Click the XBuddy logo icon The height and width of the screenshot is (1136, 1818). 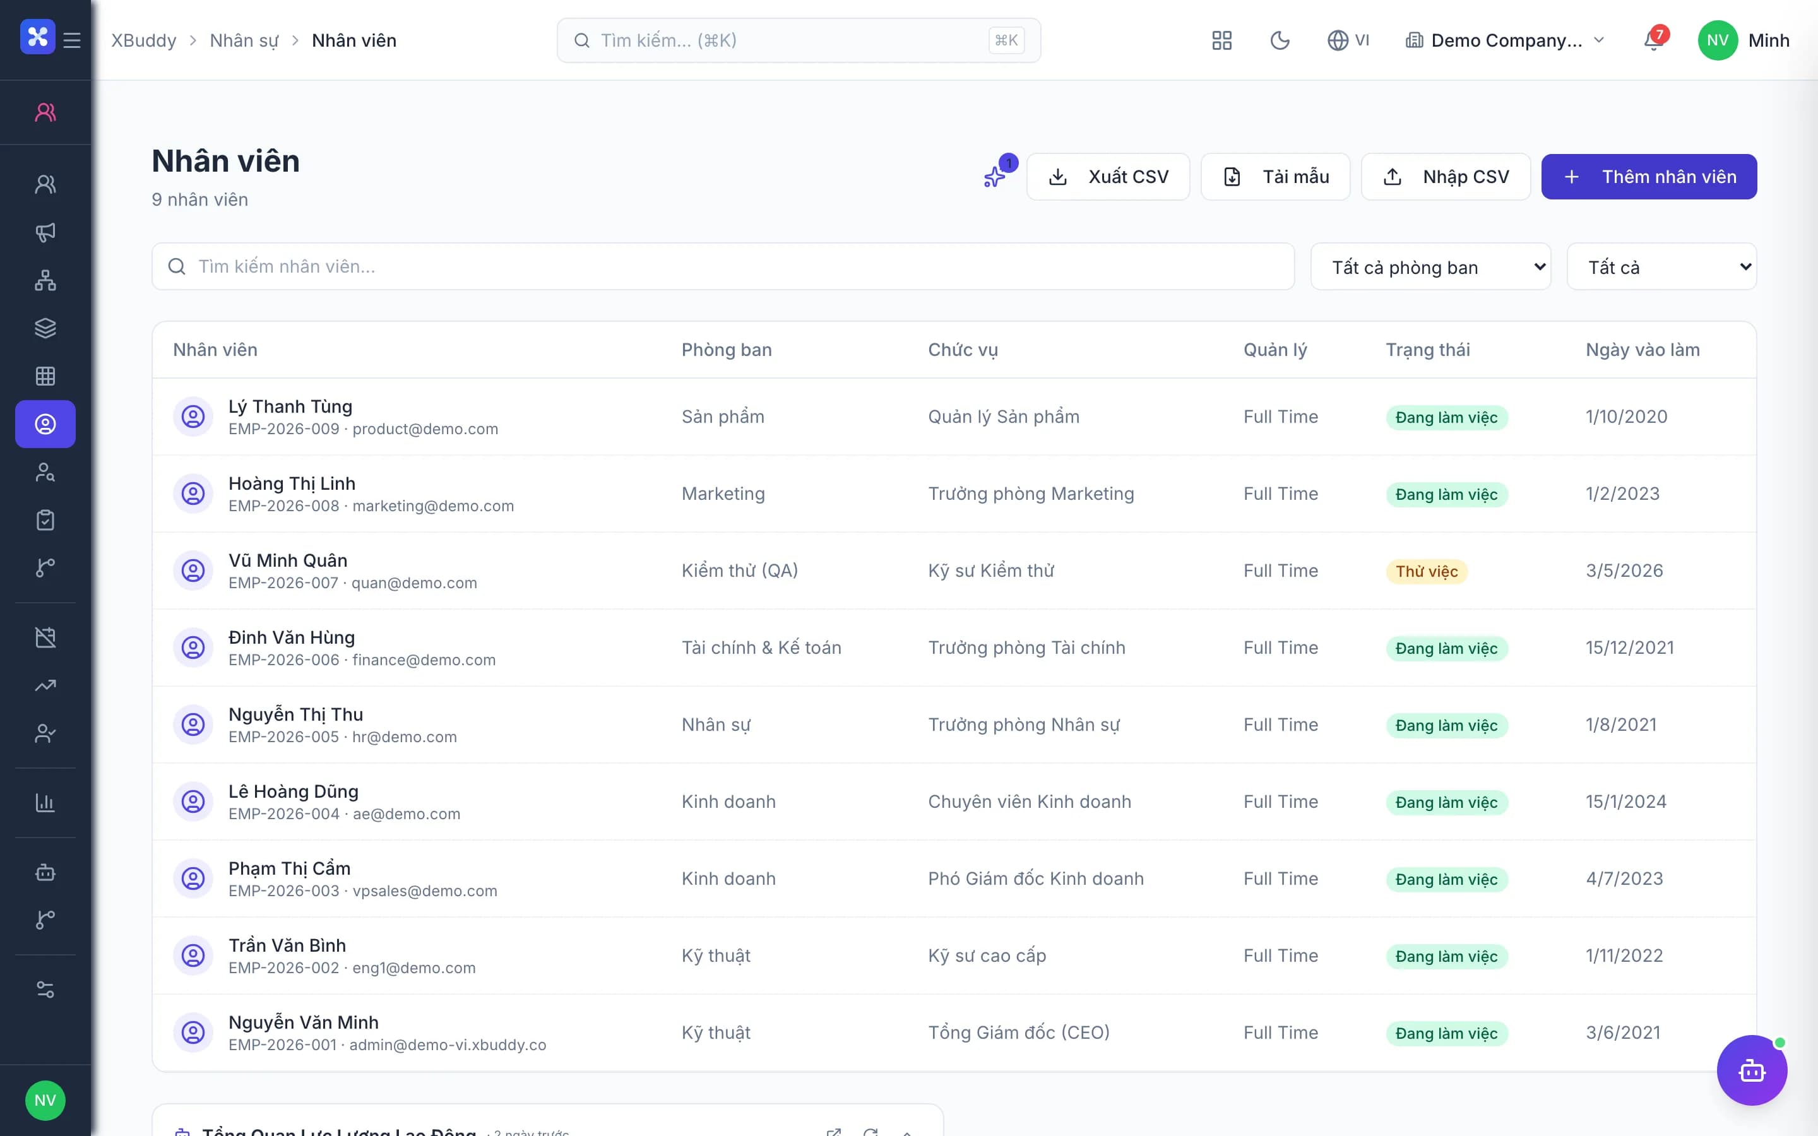38,37
